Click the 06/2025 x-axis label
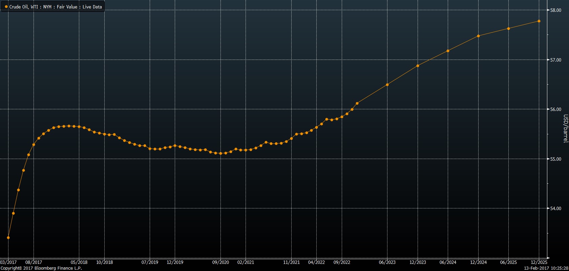This screenshot has width=569, height=271. point(508,262)
